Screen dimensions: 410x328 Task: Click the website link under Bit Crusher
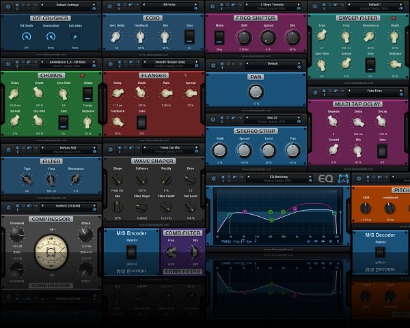(51, 55)
